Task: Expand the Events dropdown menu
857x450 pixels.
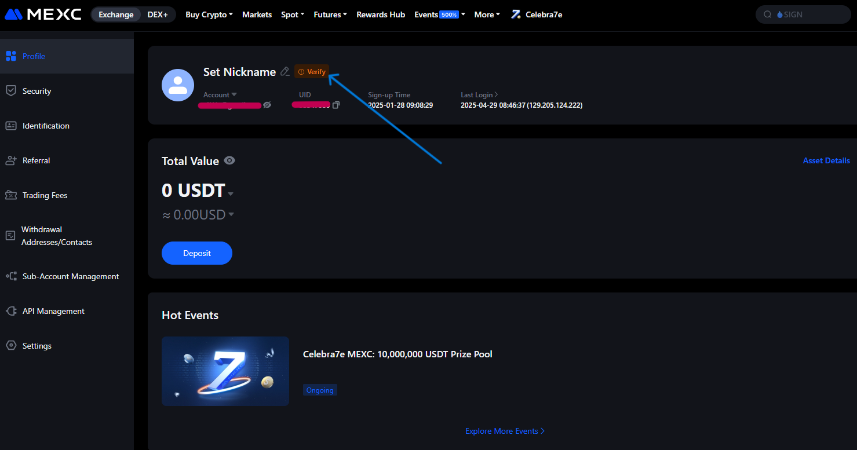Action: [440, 14]
